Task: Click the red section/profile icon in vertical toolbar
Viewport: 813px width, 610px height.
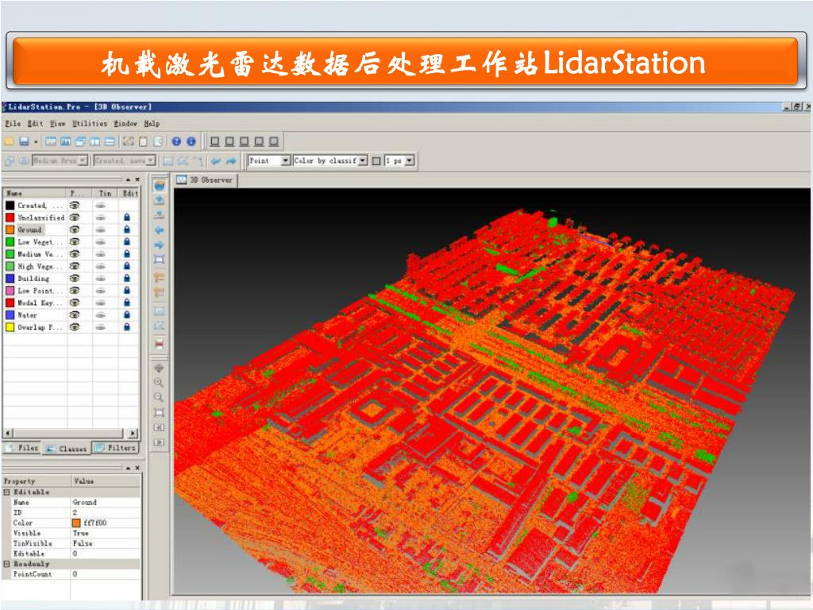Action: pos(160,344)
